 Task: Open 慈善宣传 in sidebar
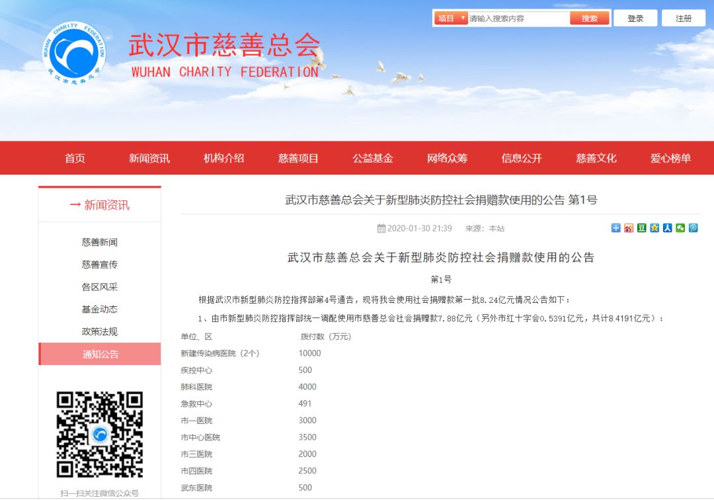point(100,265)
